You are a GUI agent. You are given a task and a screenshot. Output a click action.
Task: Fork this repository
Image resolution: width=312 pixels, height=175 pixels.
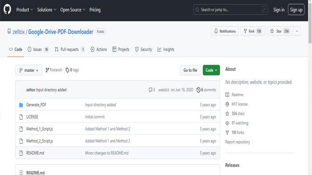(x=253, y=31)
